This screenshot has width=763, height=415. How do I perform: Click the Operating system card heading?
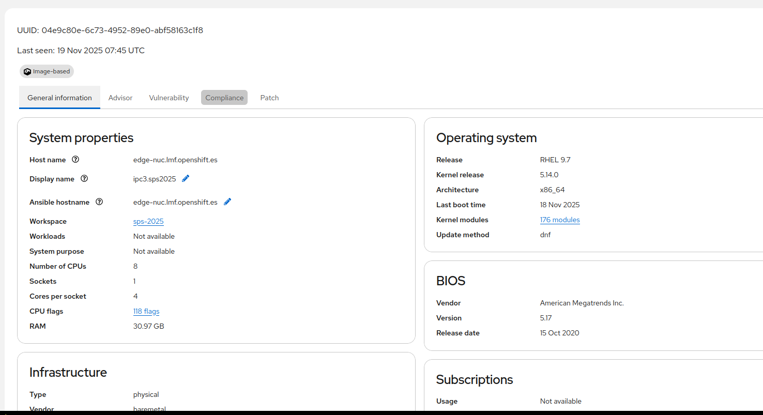click(486, 138)
